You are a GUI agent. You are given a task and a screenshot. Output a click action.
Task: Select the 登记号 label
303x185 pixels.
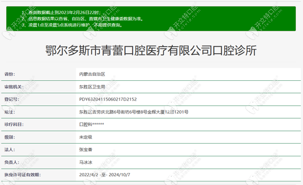coord(12,100)
